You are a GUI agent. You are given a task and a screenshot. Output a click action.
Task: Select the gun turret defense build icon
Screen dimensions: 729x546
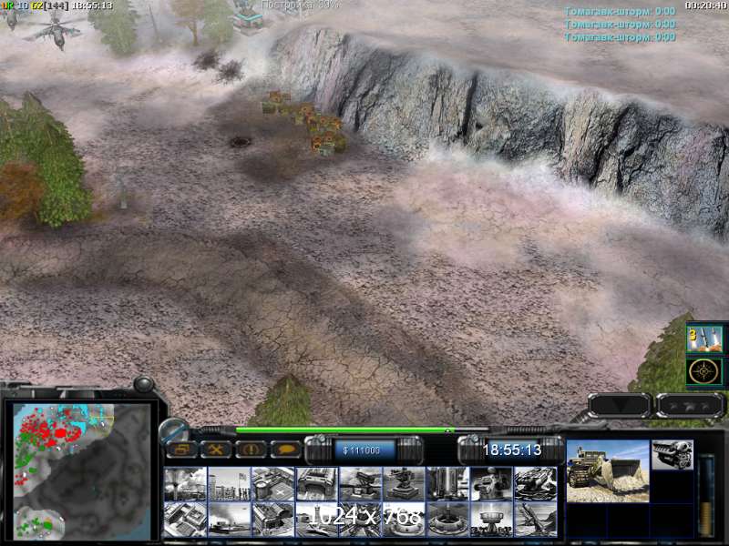point(404,484)
